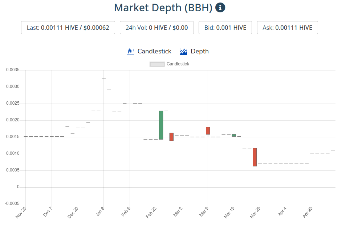Click the Feb 22 date label
342x226 pixels.
(151, 213)
